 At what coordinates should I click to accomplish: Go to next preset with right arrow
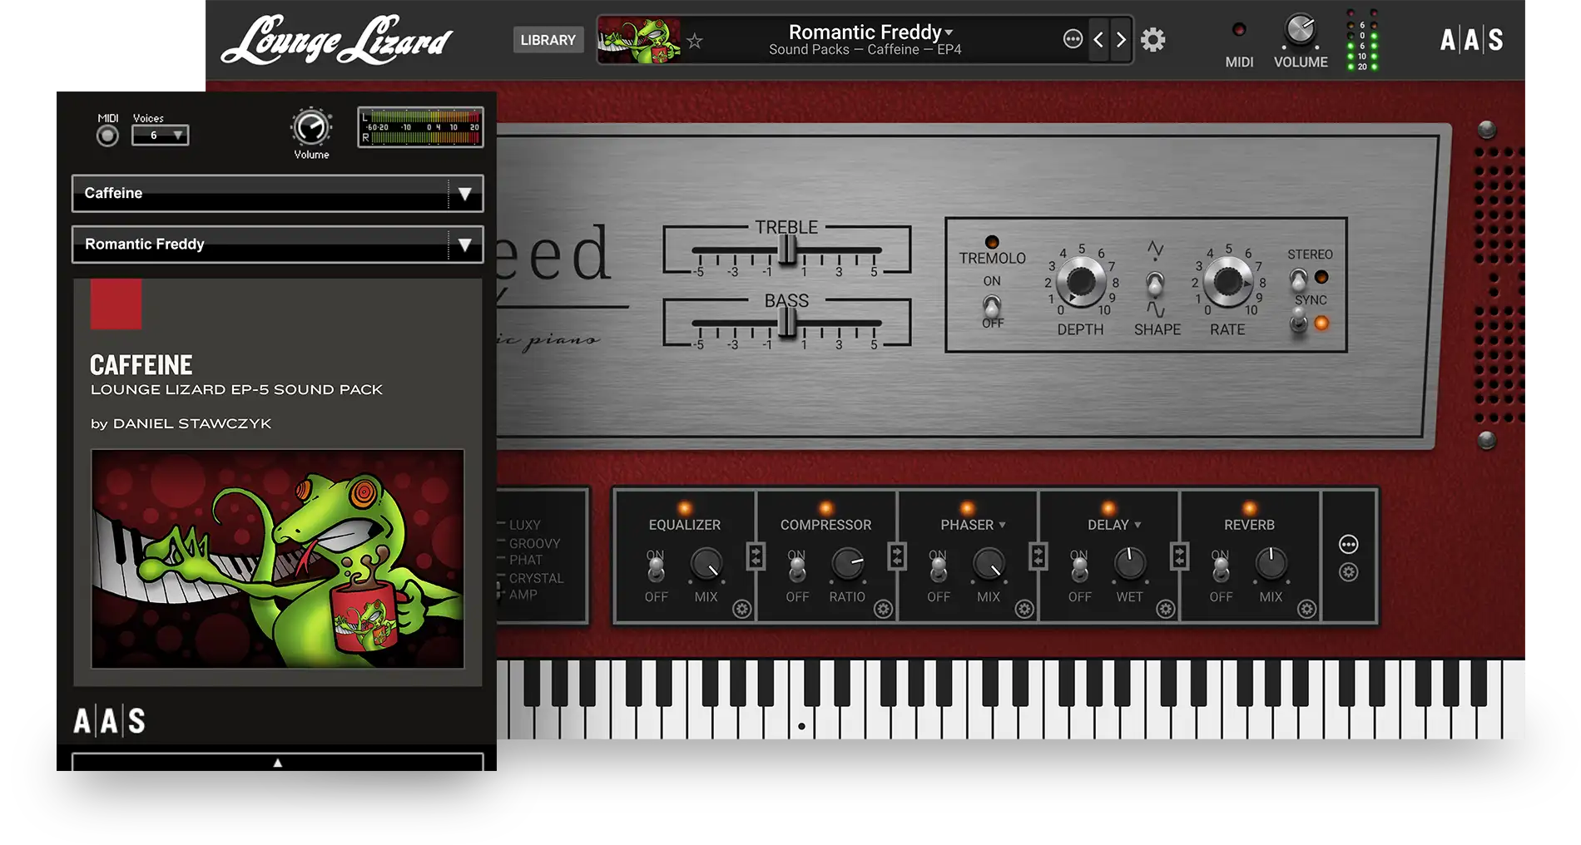coord(1121,40)
